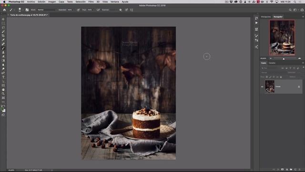Viewport: 305px width, 172px height.
Task: Toggle airbrush build-up mode
Action: (98, 10)
